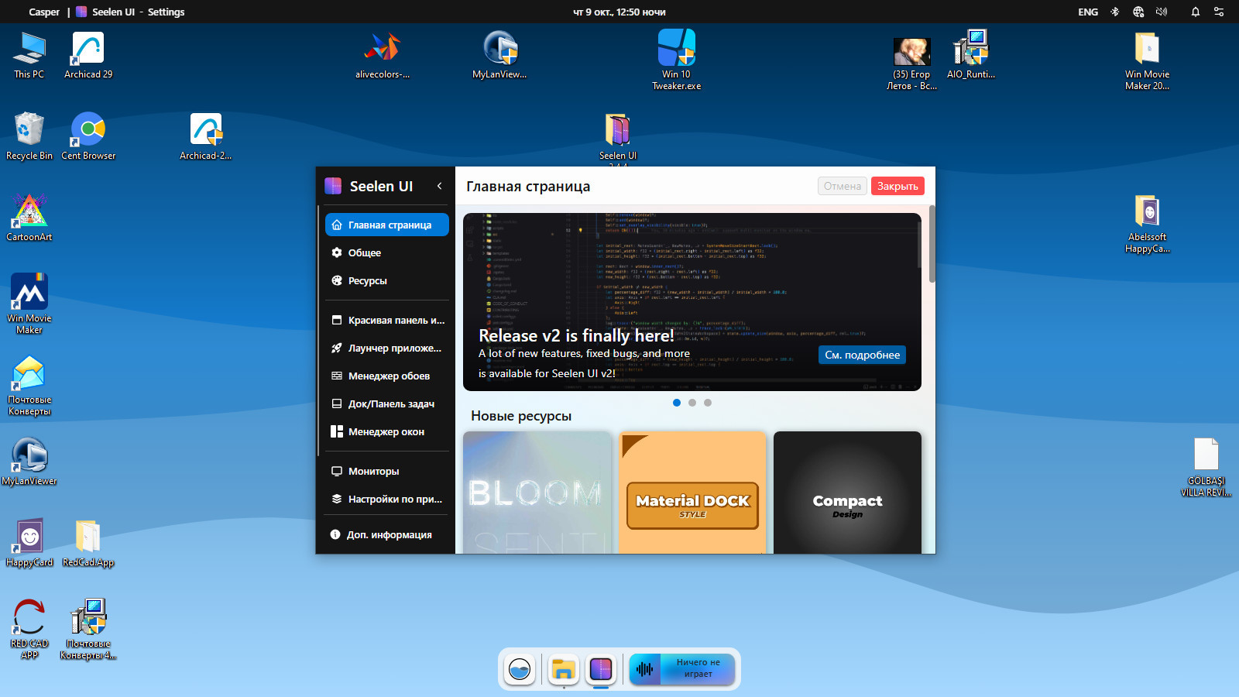Collapse the Seelen UI sidebar with the chevron
The height and width of the screenshot is (697, 1239).
440,186
